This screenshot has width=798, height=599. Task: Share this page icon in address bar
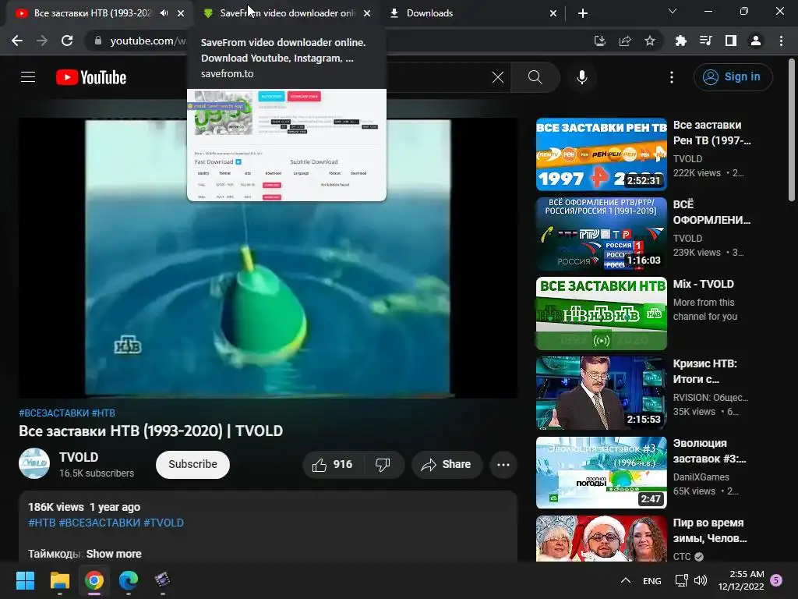pos(625,41)
